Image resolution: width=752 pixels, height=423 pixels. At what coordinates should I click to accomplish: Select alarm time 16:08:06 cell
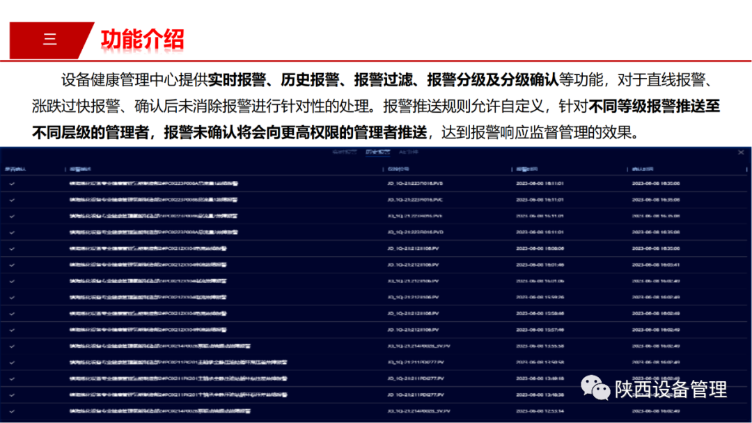(x=540, y=248)
